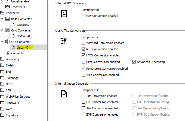
Task: Click the Base Converter picture icon
Action: pyautogui.click(x=8, y=19)
